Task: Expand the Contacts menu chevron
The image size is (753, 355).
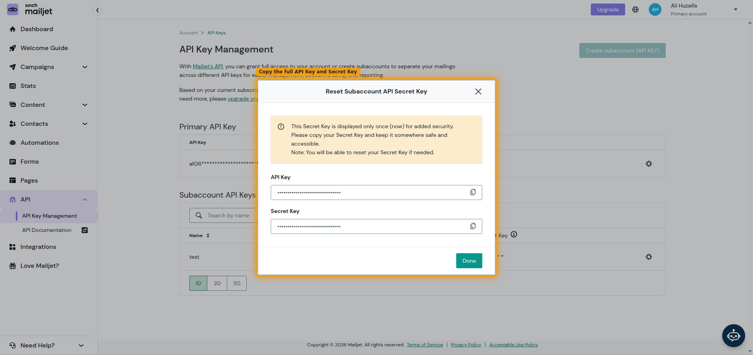Action: tap(84, 124)
